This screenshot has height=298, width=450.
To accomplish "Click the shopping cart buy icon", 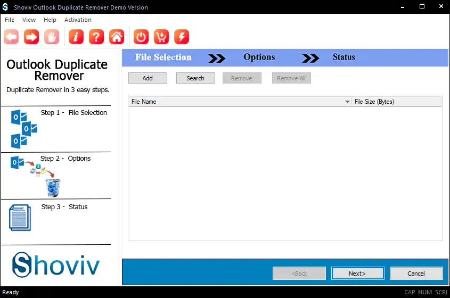I will (161, 37).
